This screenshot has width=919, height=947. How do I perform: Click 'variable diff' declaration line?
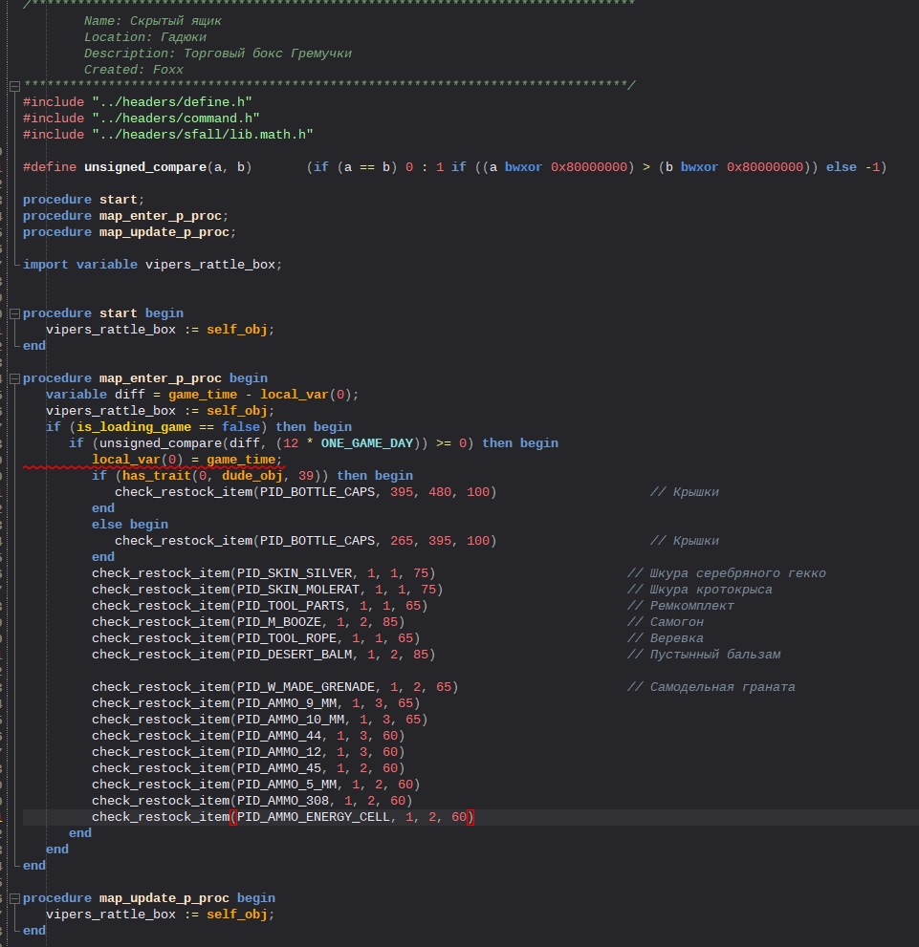tap(202, 395)
